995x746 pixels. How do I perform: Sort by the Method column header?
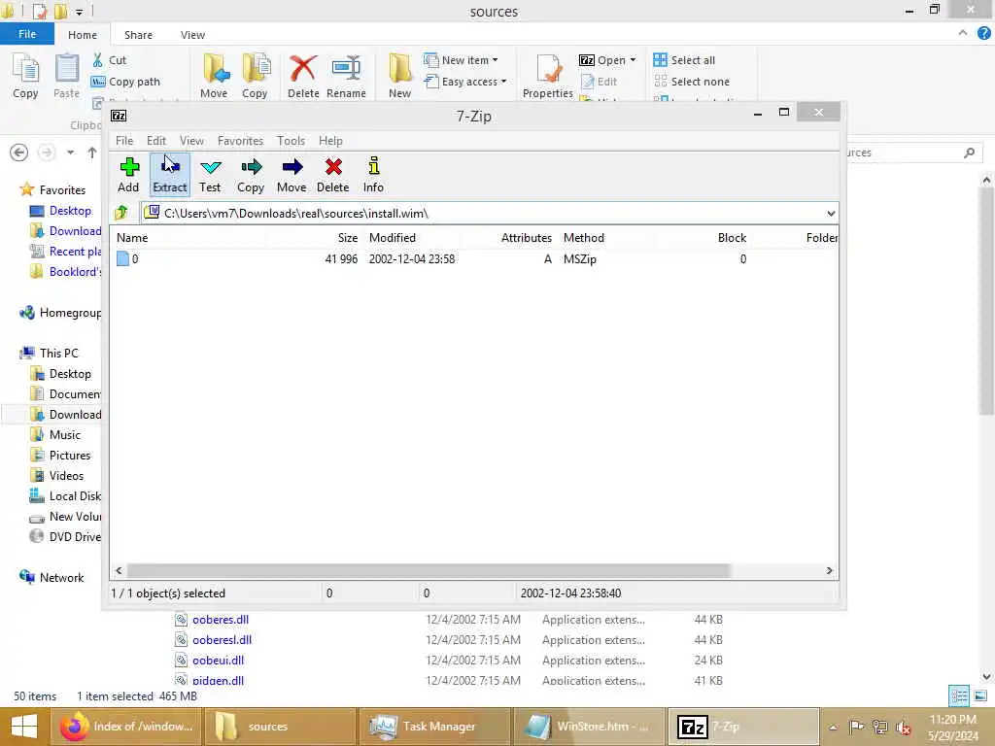[584, 238]
